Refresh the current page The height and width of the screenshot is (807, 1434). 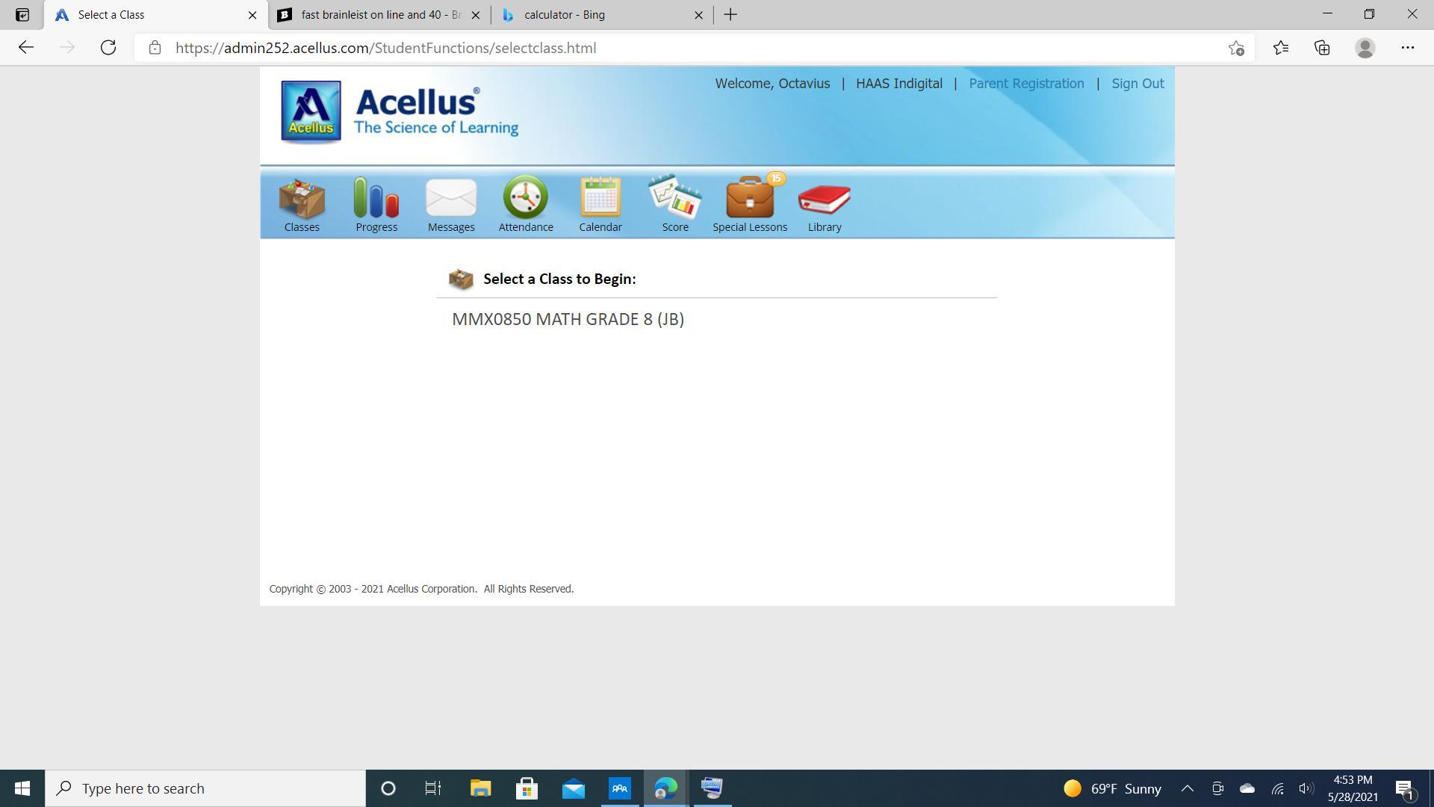click(x=108, y=48)
